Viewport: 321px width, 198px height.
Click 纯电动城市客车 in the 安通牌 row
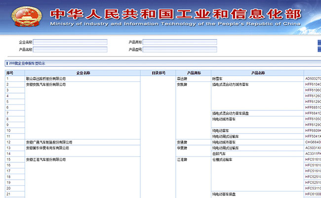click(x=224, y=142)
